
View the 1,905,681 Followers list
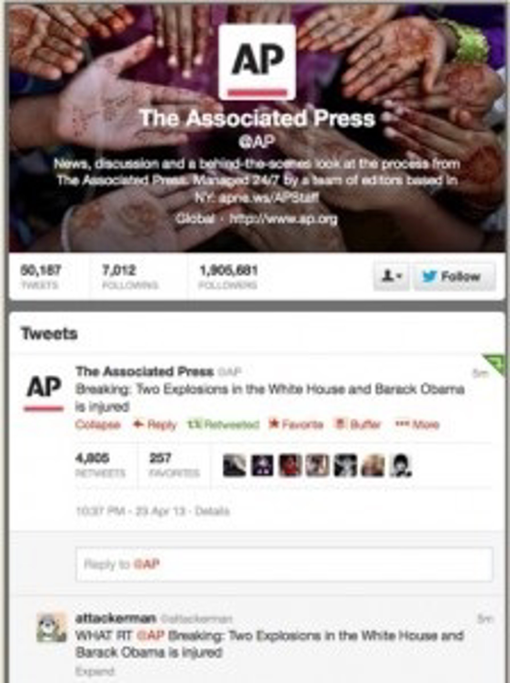coord(228,277)
